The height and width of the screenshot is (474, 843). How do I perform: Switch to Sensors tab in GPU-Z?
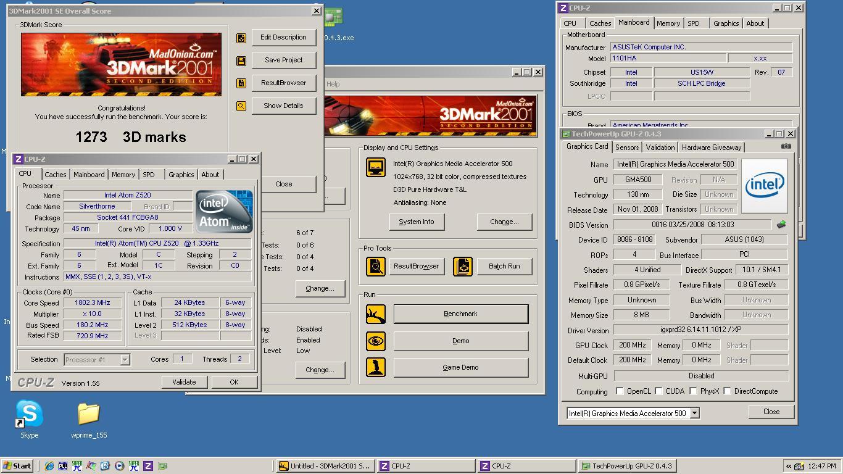tap(627, 148)
